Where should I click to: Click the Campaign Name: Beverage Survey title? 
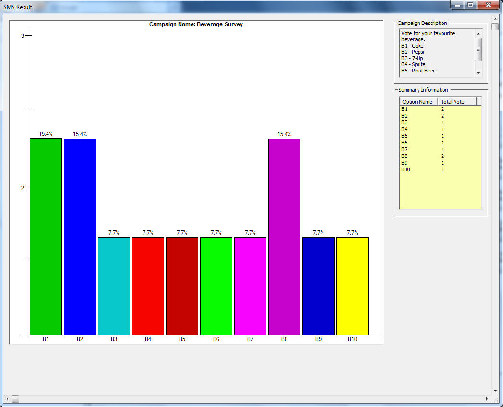(x=196, y=24)
